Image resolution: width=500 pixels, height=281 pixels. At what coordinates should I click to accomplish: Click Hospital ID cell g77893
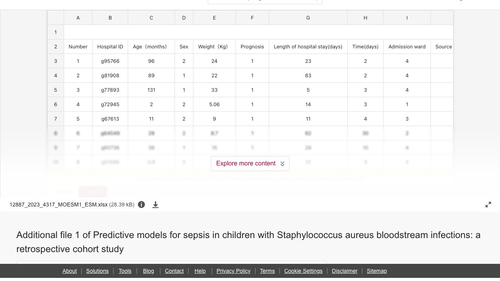(x=110, y=90)
